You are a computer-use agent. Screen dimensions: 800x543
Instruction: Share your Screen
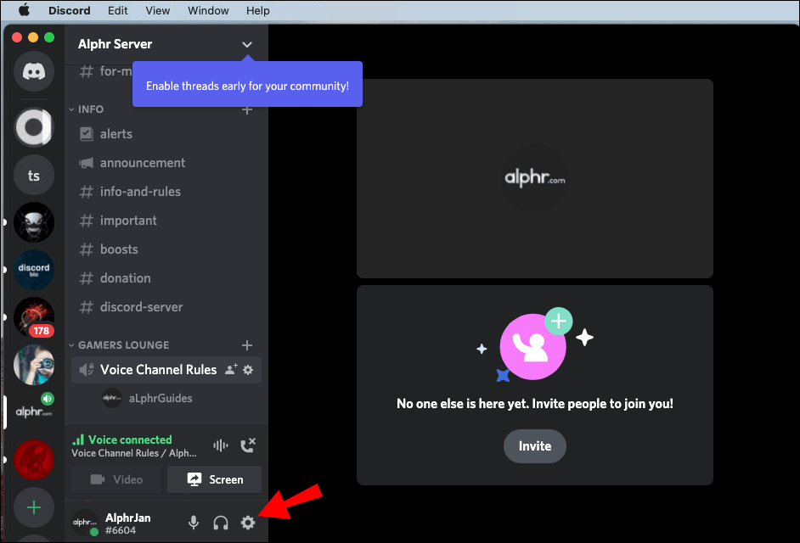214,479
